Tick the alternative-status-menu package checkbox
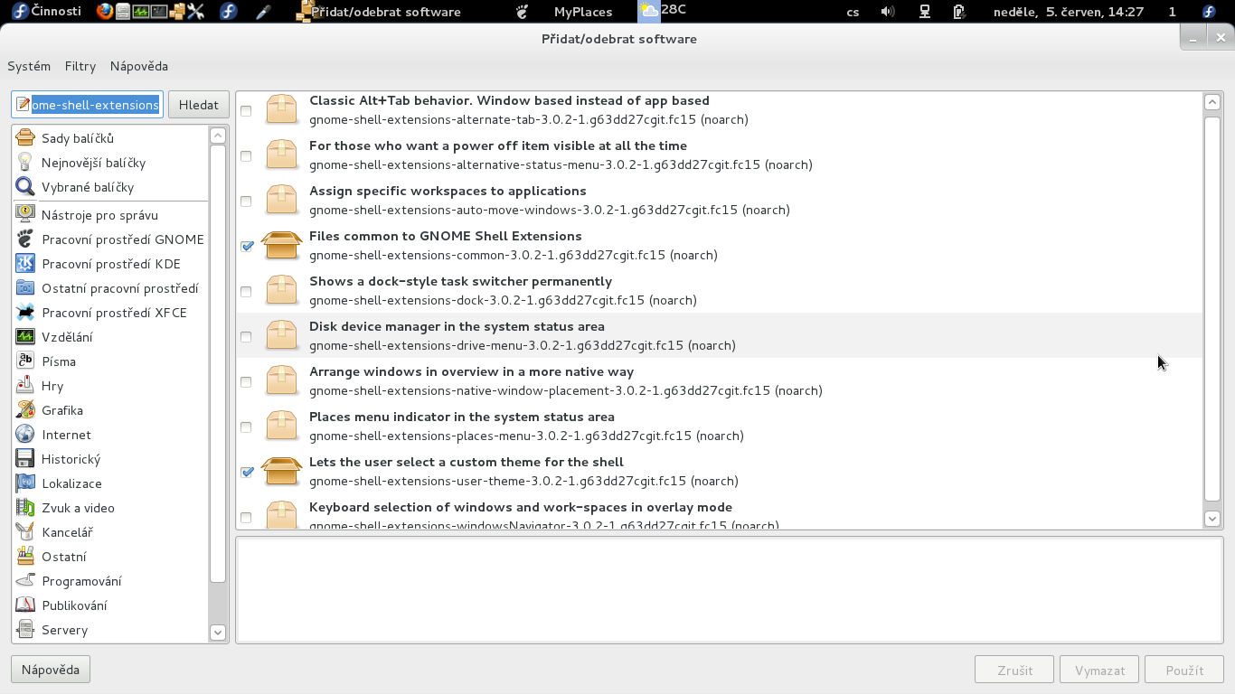 pyautogui.click(x=246, y=155)
